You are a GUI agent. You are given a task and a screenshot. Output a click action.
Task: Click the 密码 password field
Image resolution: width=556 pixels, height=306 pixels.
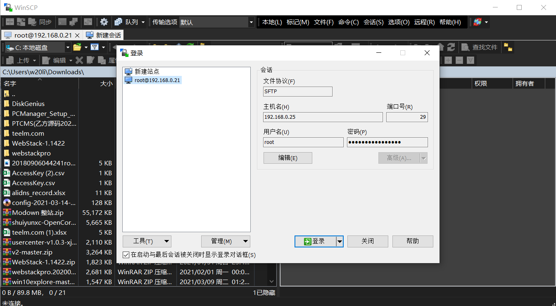point(387,142)
